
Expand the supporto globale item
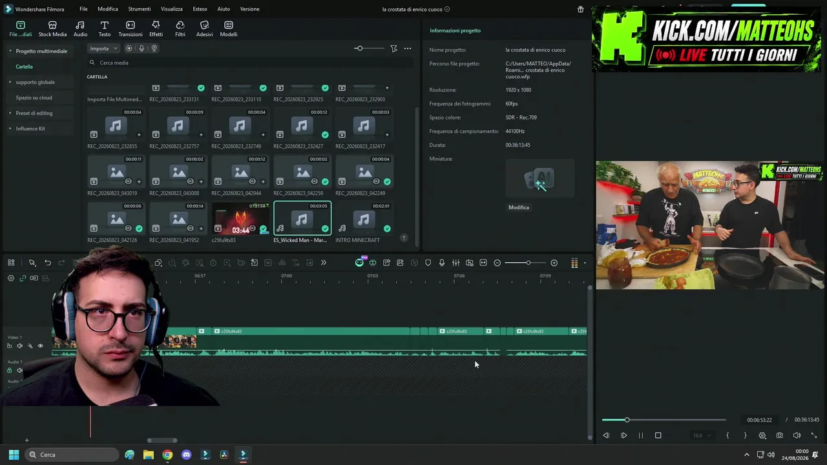point(10,82)
